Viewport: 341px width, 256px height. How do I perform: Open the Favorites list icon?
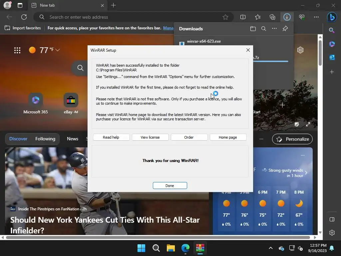pos(258,17)
